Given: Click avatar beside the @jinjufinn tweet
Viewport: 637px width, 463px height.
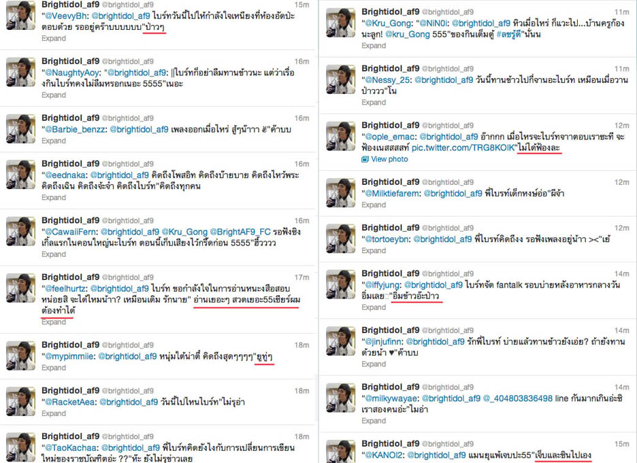Looking at the screenshot, I should (x=341, y=341).
